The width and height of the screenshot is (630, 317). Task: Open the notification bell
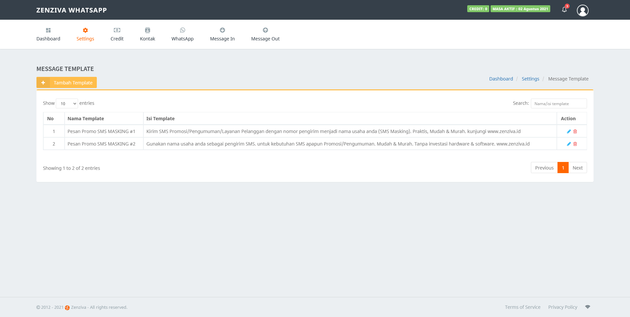pos(564,10)
